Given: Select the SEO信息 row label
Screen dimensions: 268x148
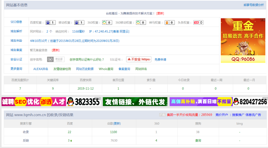Looking at the screenshot, I should tap(16, 22).
